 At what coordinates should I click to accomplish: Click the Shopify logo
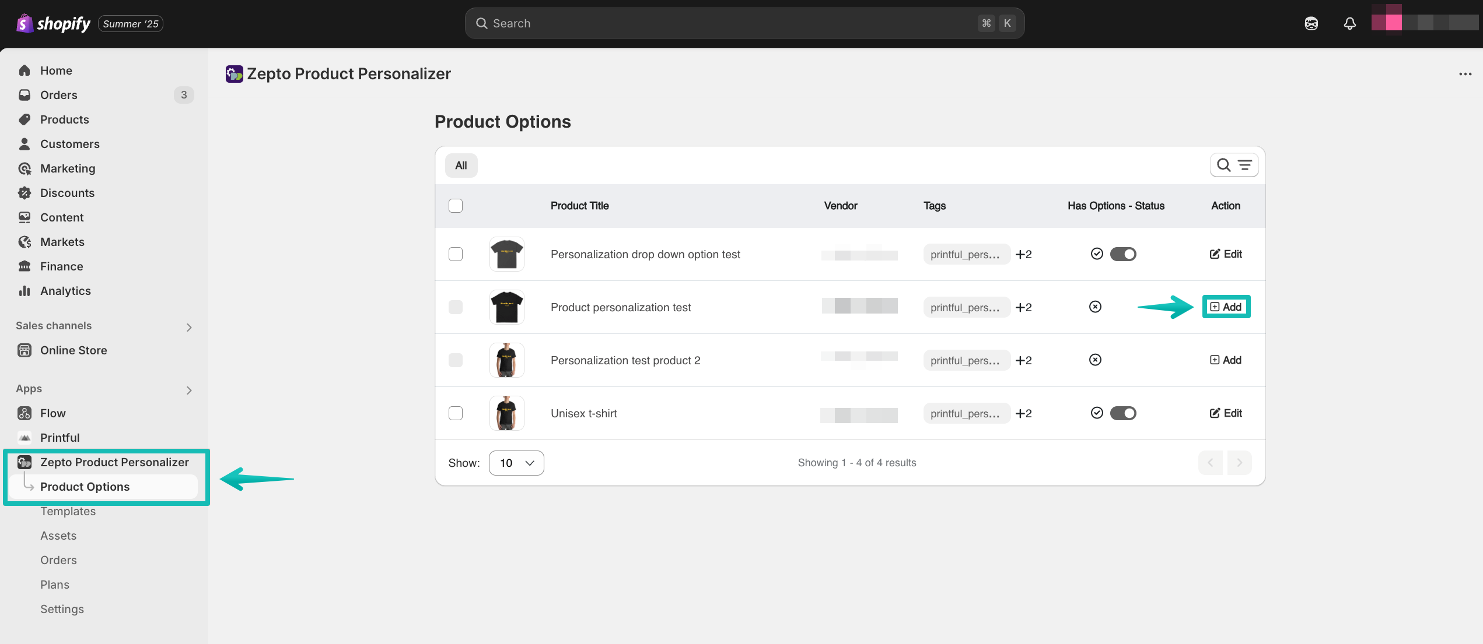(x=53, y=23)
